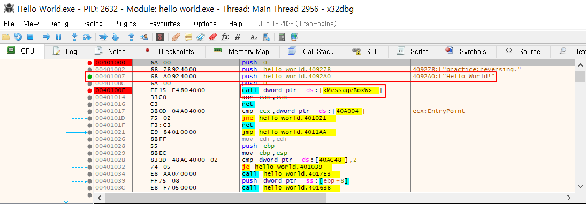This screenshot has width=586, height=204.
Task: Set a breakpoint at 00401026
Action: [x=89, y=139]
